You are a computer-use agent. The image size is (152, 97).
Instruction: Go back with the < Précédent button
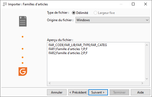coord(78,92)
